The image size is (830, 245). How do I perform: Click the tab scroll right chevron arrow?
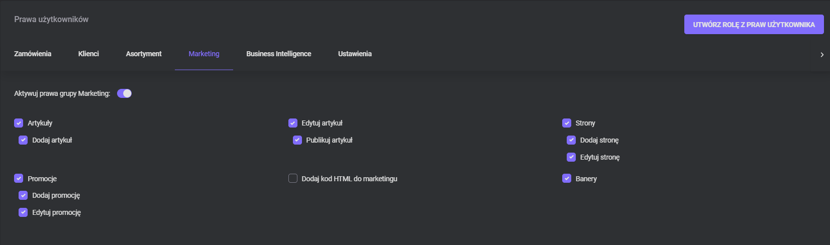click(822, 55)
